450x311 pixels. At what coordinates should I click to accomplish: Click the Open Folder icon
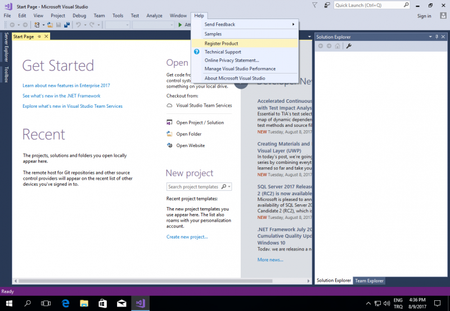click(x=170, y=134)
